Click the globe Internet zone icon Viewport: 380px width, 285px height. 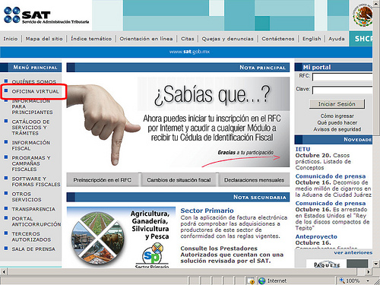point(262,280)
